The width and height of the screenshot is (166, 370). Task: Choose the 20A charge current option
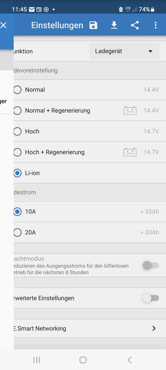[x=17, y=232]
